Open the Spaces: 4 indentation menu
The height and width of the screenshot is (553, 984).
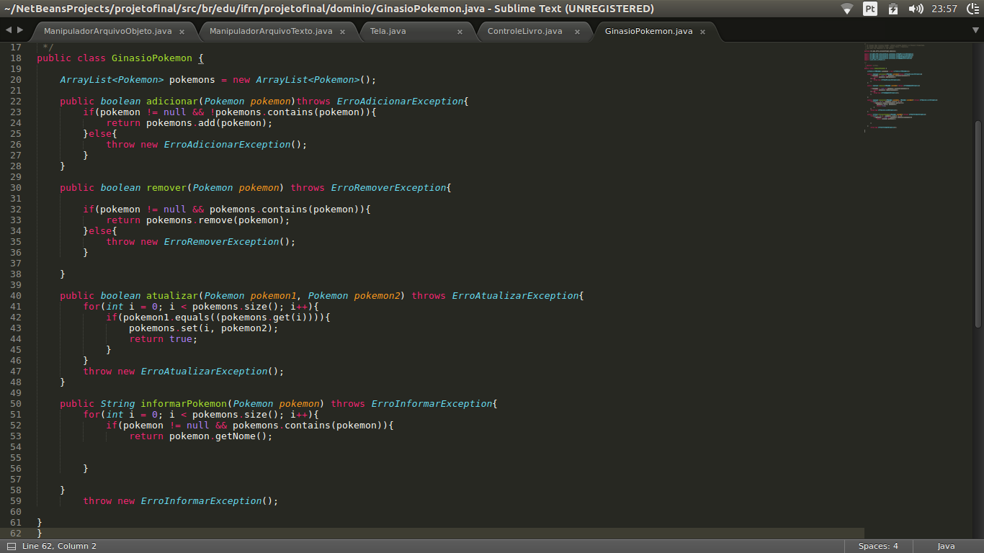pyautogui.click(x=878, y=546)
